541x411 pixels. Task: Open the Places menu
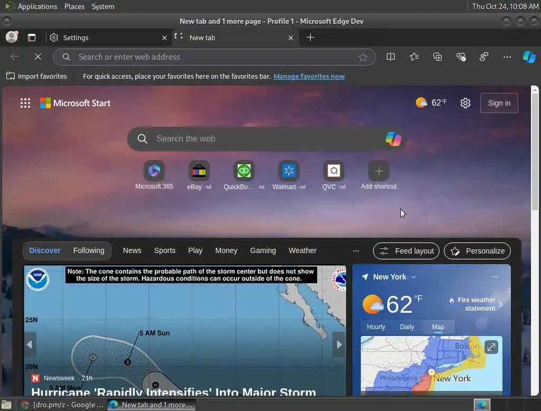[74, 6]
